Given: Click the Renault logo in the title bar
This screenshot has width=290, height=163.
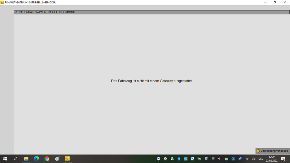Looking at the screenshot, I should pos(2,2).
